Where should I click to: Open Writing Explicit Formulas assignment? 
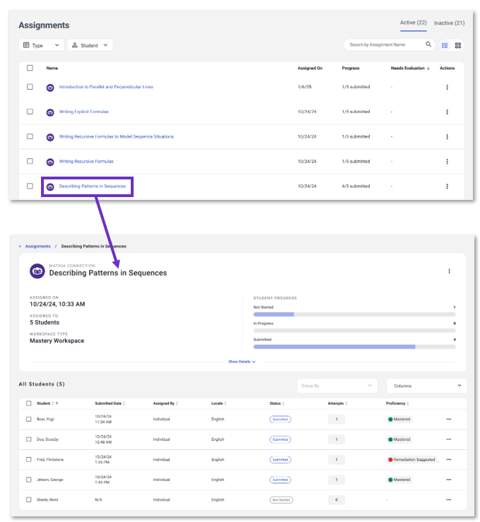coord(84,112)
